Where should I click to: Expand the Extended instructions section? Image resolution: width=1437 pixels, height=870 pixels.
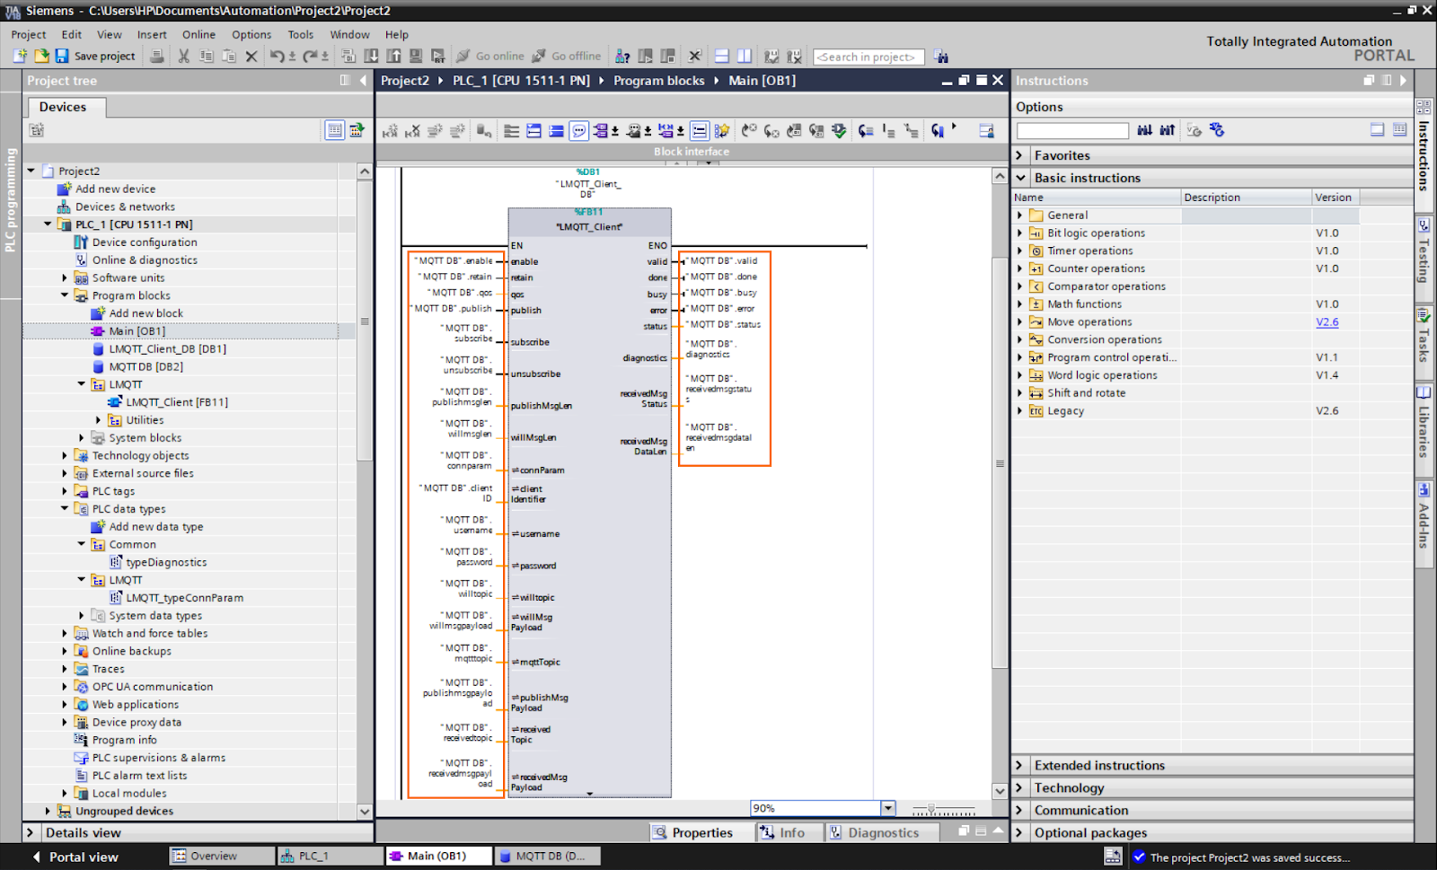click(x=1019, y=765)
